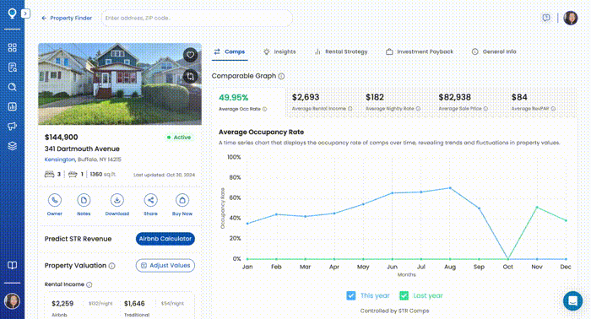Viewport: 591px width, 319px height.
Task: Select the $2,693 Average Rental Income metric
Action: tap(322, 102)
